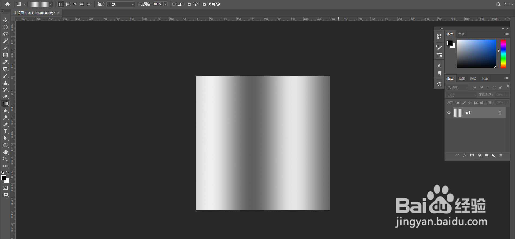Select the Clone Stamp tool
The image size is (515, 239).
point(5,83)
